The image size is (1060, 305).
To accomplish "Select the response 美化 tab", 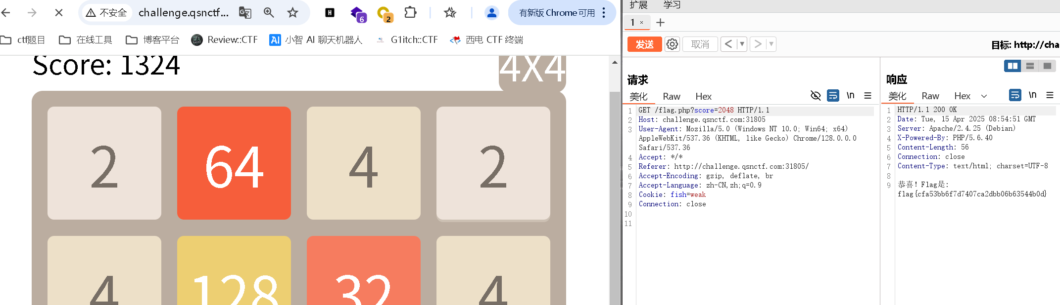I will 897,96.
